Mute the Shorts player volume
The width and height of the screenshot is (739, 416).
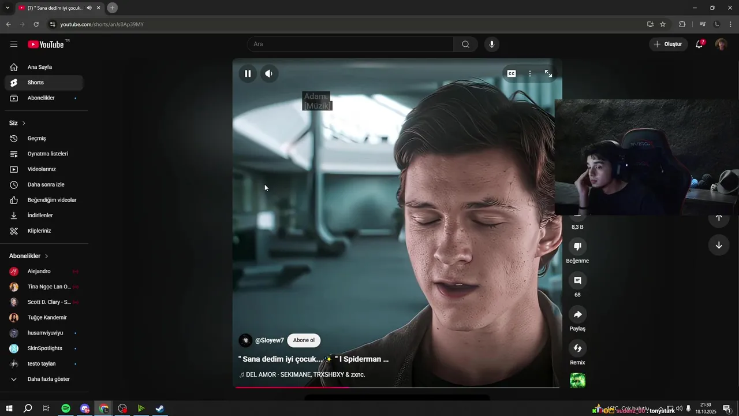(269, 73)
